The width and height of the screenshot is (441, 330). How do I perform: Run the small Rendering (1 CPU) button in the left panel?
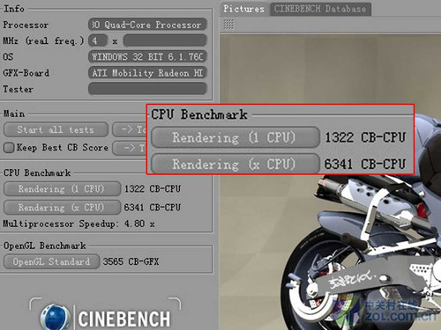(x=62, y=189)
